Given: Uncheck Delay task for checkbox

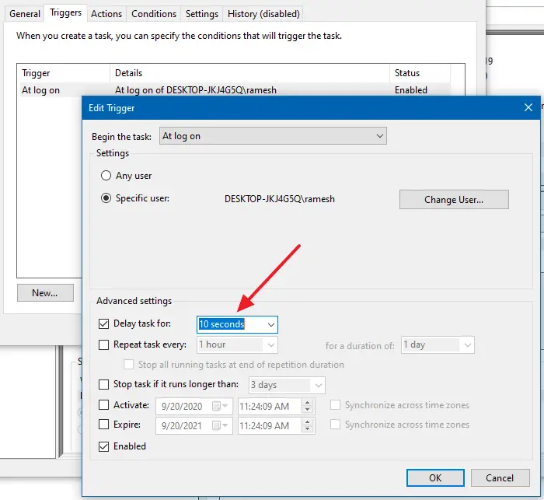Looking at the screenshot, I should [103, 323].
